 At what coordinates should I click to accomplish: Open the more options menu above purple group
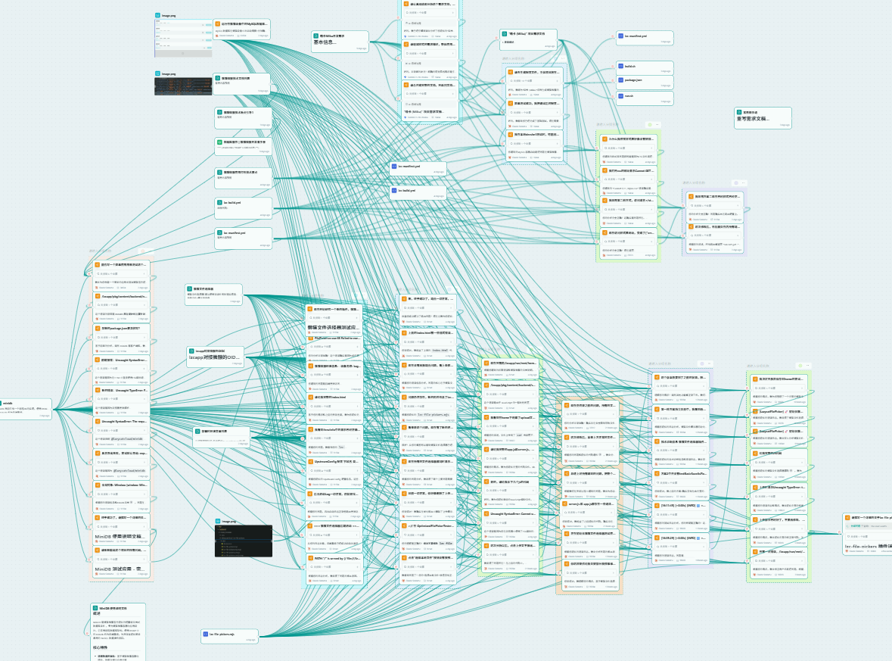click(x=744, y=182)
